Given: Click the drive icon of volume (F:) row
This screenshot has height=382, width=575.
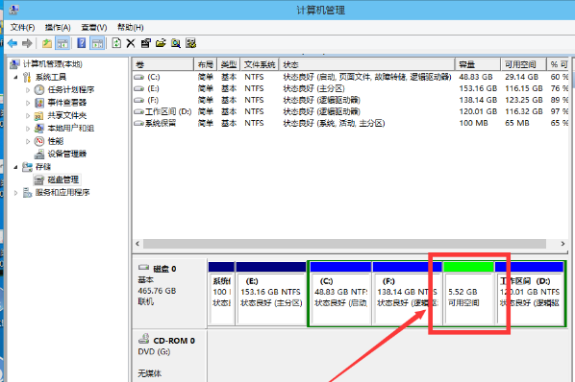Looking at the screenshot, I should pos(139,100).
